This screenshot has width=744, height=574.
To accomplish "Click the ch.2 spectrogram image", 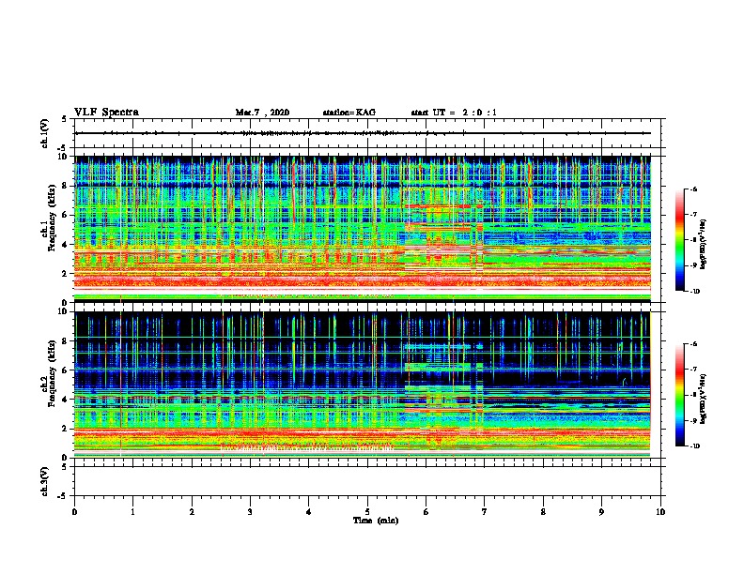I will tap(363, 385).
